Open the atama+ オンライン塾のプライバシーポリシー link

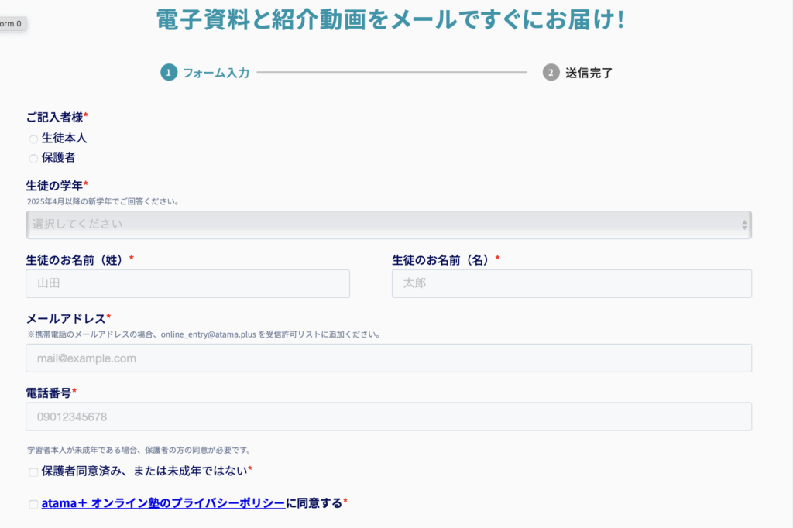(163, 503)
